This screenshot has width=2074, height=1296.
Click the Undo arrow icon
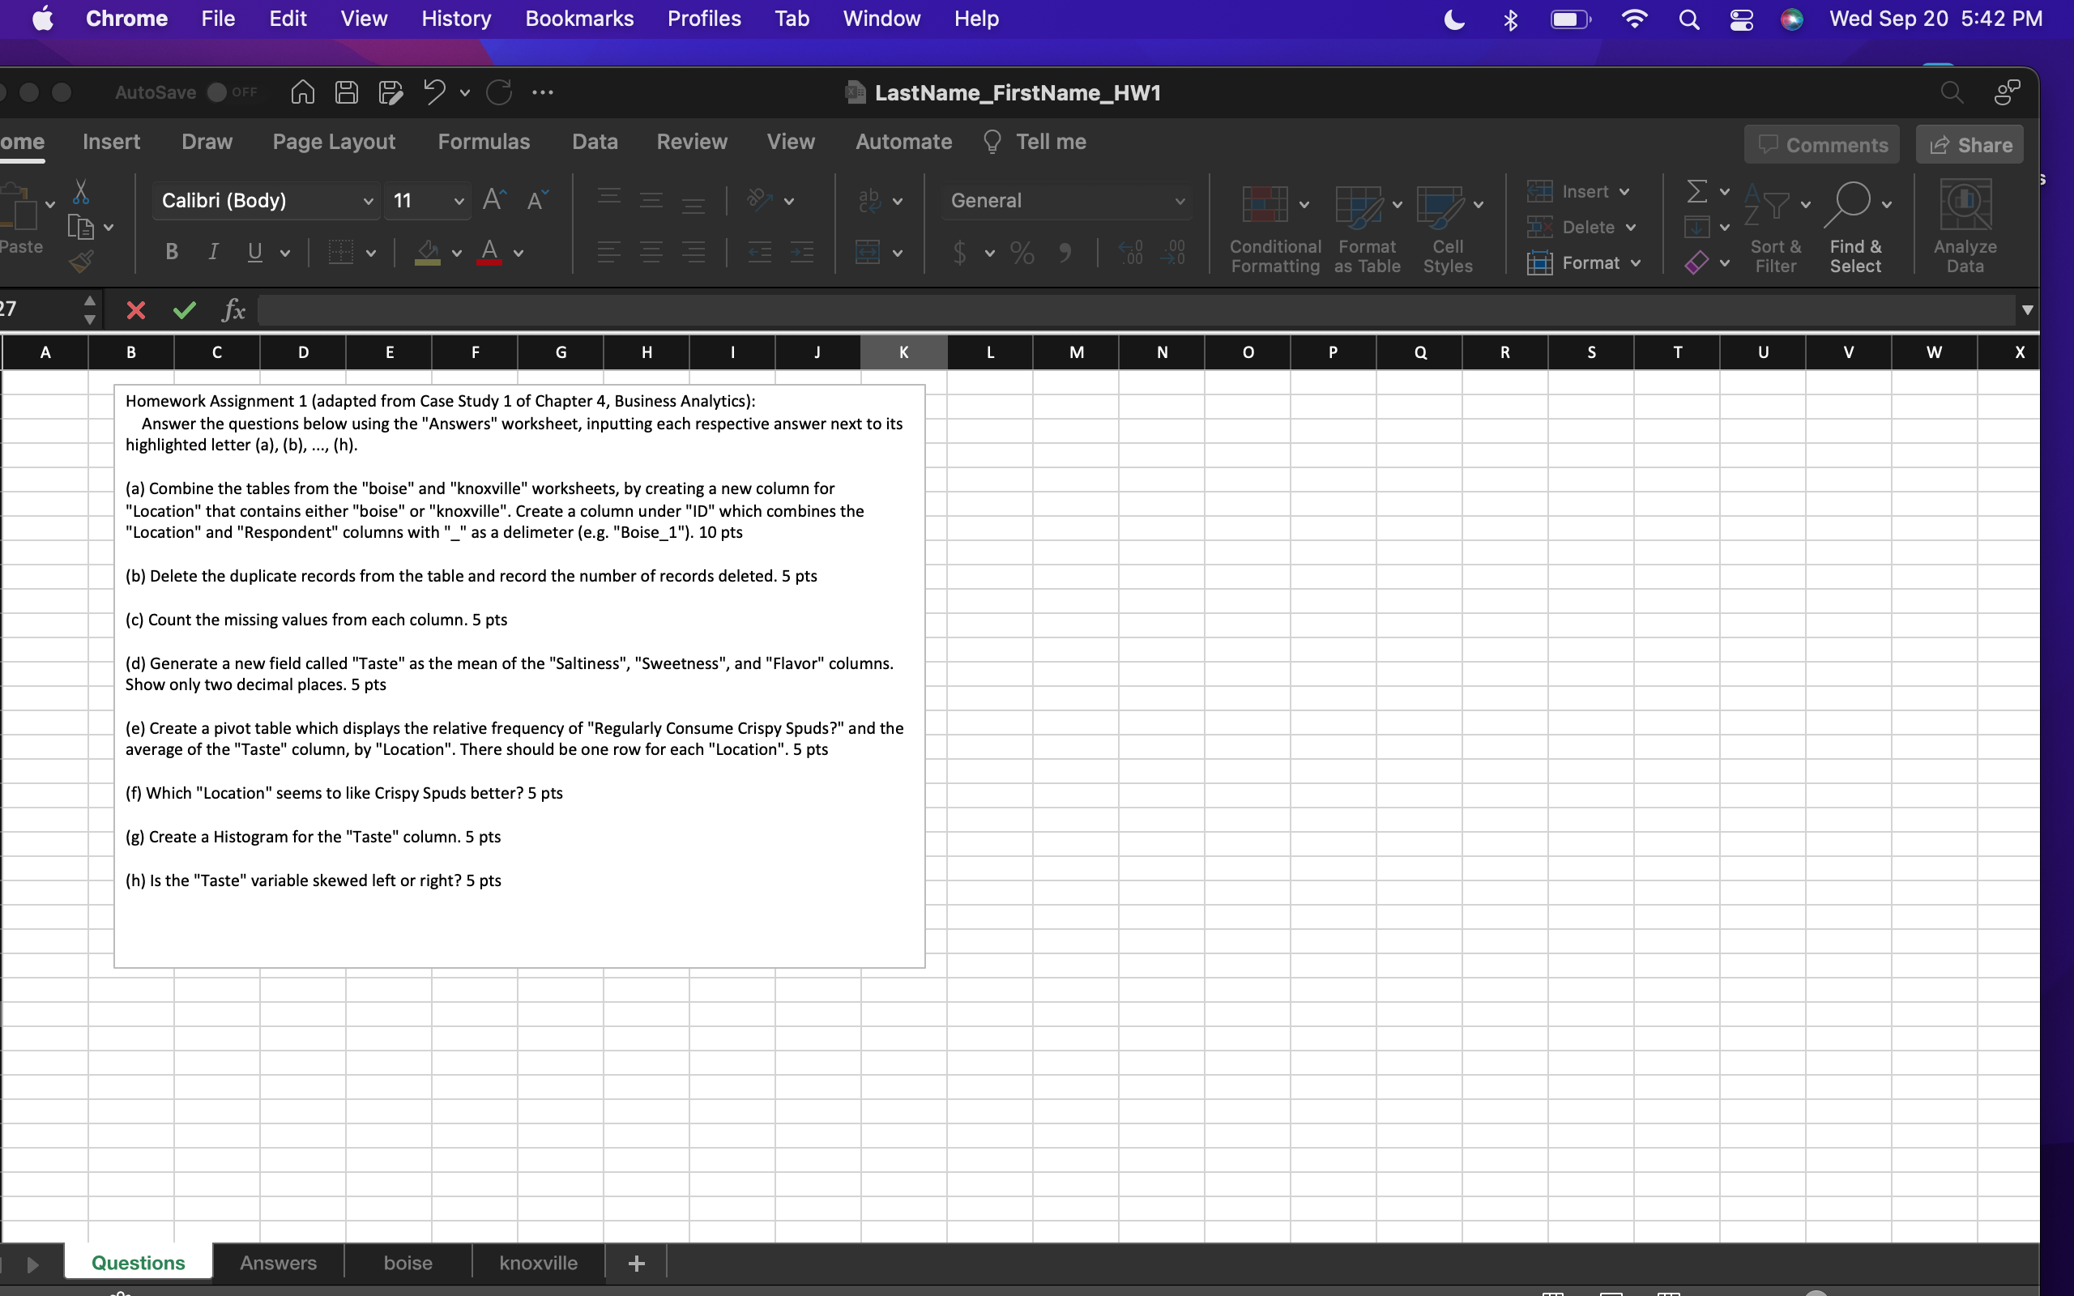tap(434, 91)
